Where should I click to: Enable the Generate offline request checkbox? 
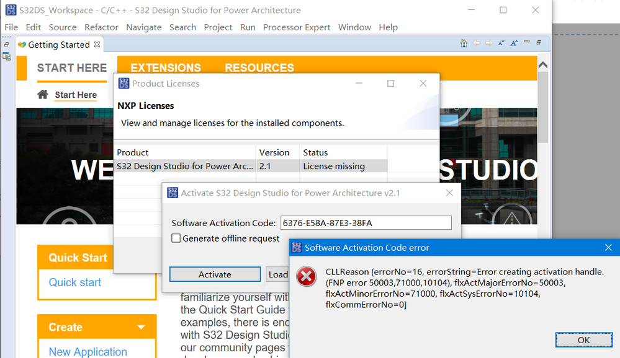176,238
